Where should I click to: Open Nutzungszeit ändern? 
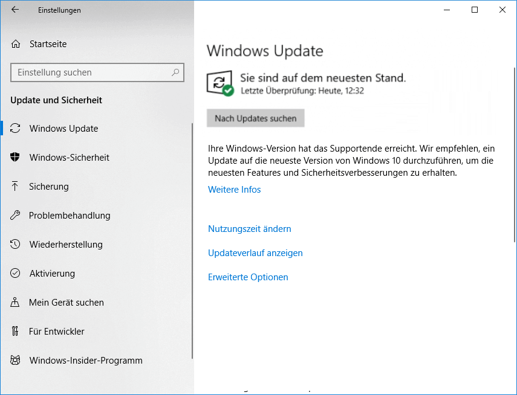249,228
